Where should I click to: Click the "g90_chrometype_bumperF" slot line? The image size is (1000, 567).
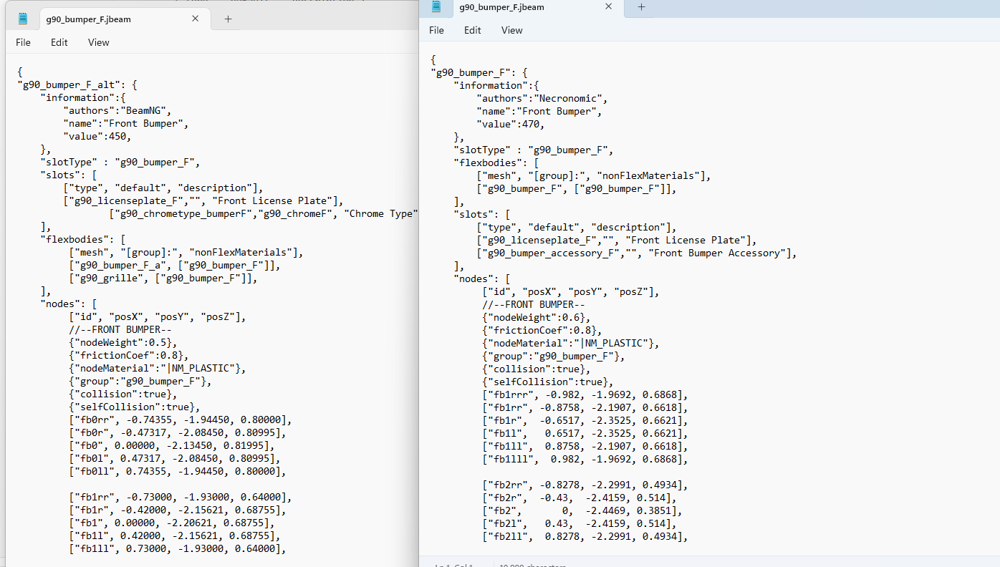264,213
